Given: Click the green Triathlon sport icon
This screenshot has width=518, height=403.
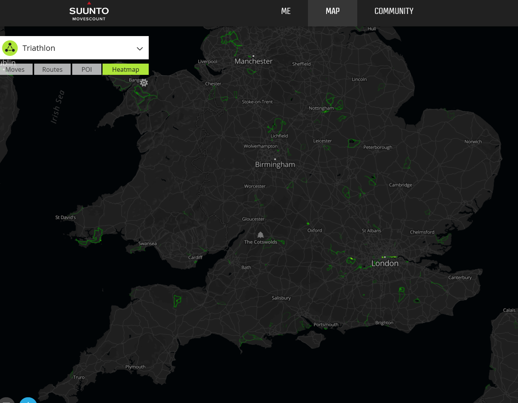Looking at the screenshot, I should 10,48.
